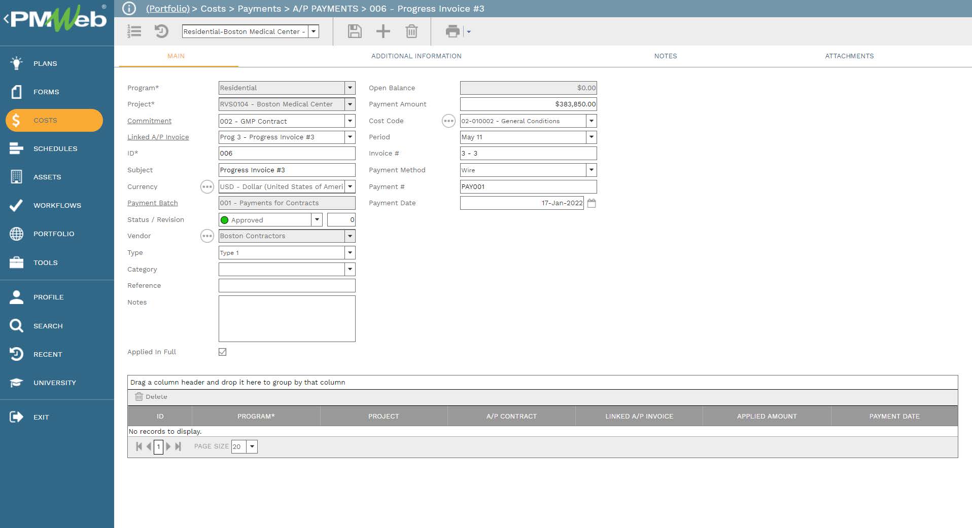The width and height of the screenshot is (972, 528).
Task: Click the Payment Amount field
Action: 528,104
